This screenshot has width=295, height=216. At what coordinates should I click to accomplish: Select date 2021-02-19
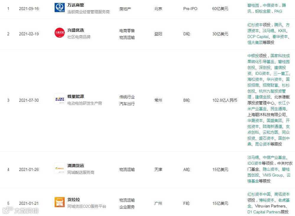[29, 34]
